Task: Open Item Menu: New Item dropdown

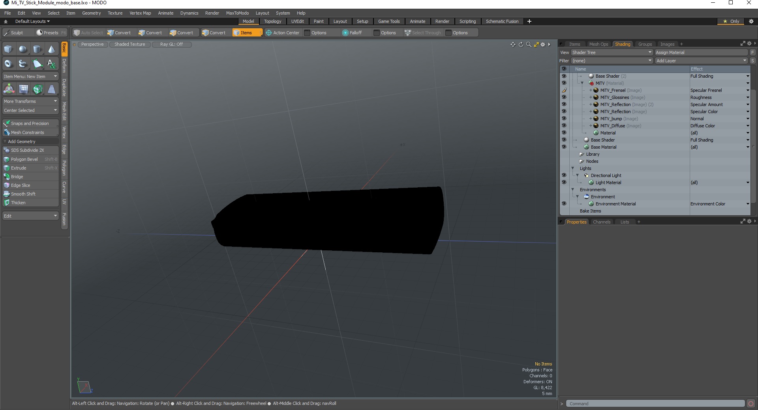Action: 30,76
